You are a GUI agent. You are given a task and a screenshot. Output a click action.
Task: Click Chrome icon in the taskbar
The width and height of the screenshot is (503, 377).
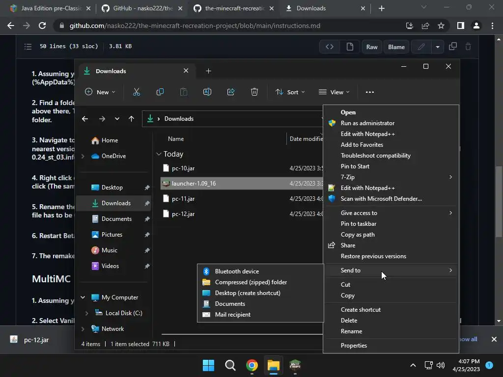coord(252,365)
